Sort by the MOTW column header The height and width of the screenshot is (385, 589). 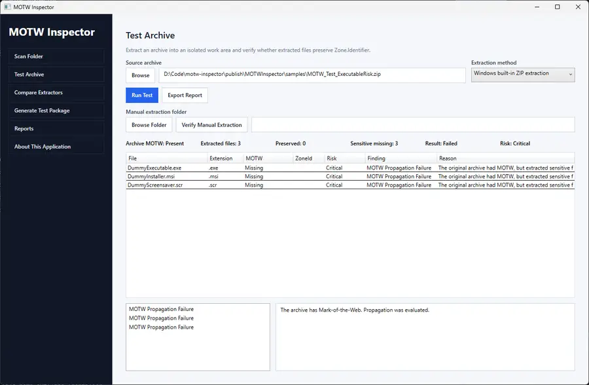(x=268, y=158)
